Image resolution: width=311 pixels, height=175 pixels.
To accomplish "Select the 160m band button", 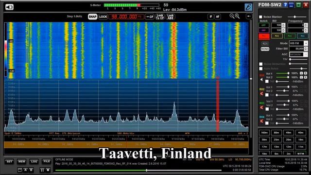I will (264, 133).
